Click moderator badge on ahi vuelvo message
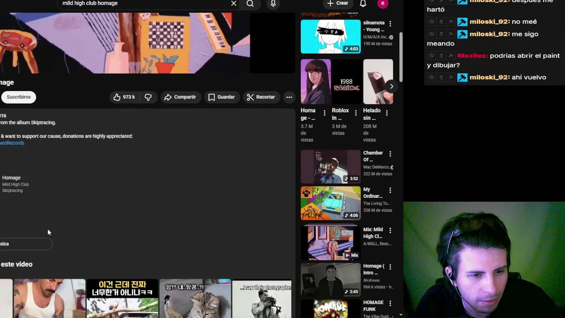565x318 pixels. pyautogui.click(x=462, y=77)
